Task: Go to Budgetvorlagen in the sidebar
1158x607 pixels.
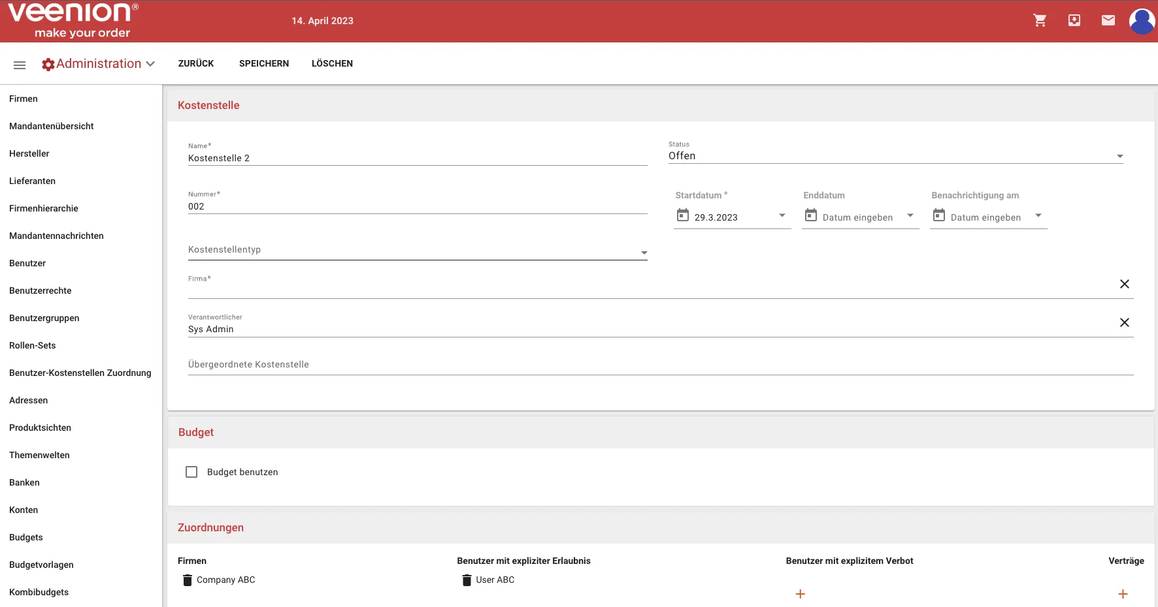Action: [x=41, y=565]
